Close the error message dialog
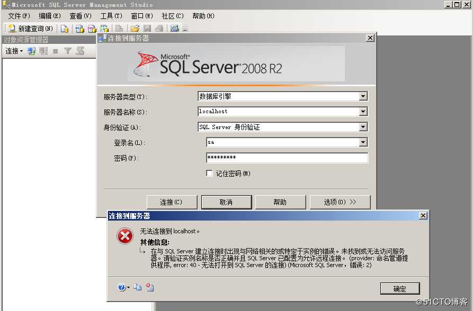Viewport: 473px width, 311px height. 423,215
